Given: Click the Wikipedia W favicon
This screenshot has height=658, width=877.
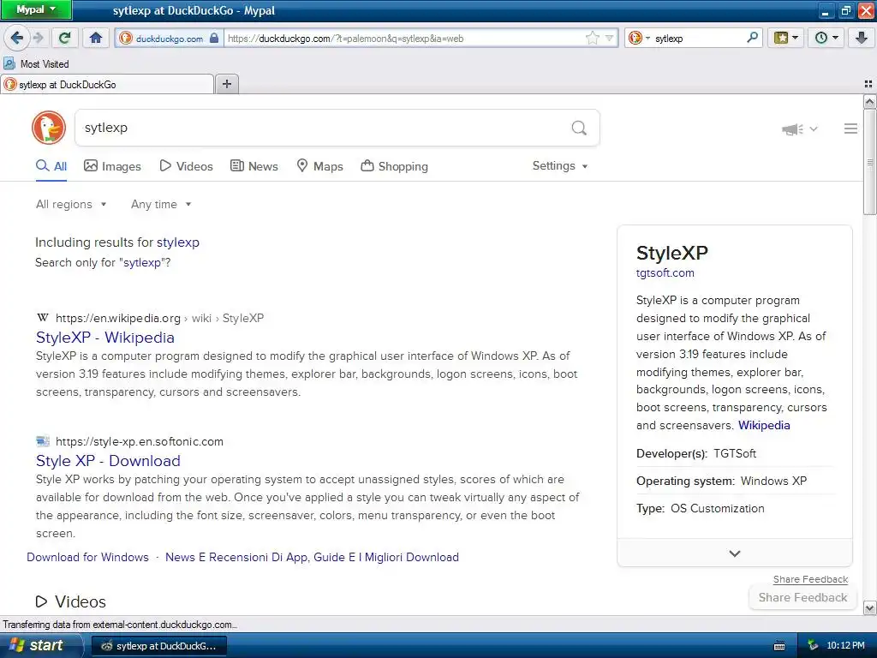Looking at the screenshot, I should click(43, 318).
